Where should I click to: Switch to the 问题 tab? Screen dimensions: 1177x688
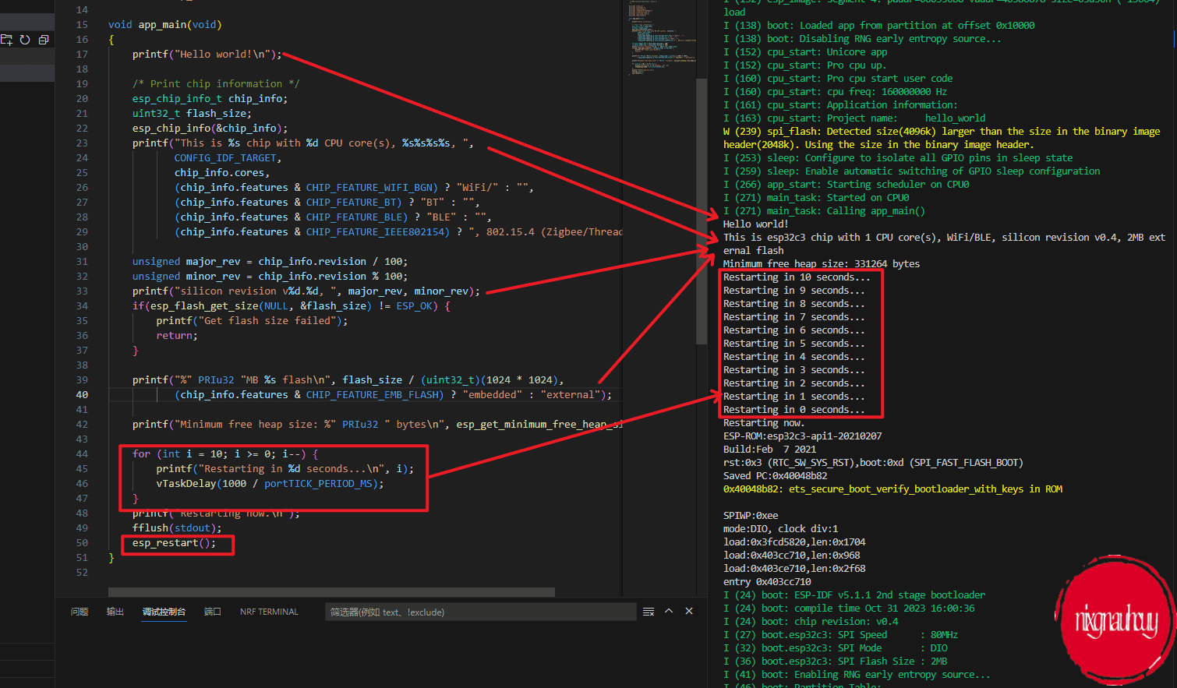click(80, 612)
